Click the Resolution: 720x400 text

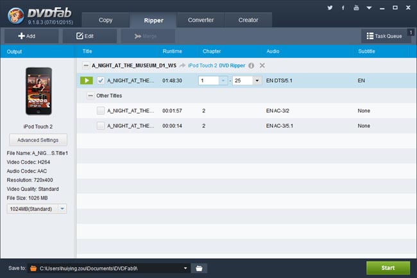click(x=30, y=180)
